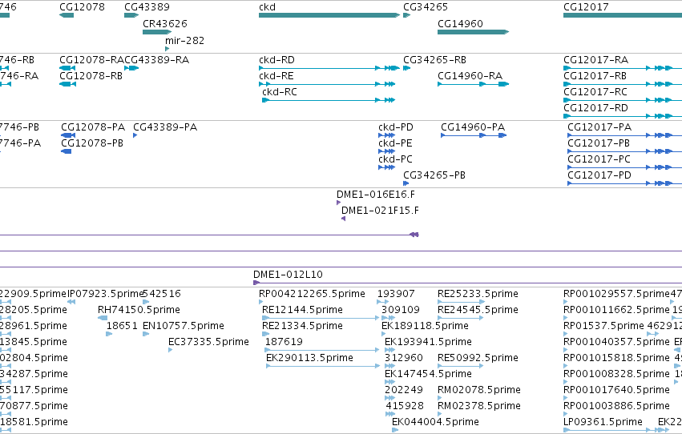The image size is (682, 434).
Task: Select transcript ckd-RE
Action: tap(327, 84)
